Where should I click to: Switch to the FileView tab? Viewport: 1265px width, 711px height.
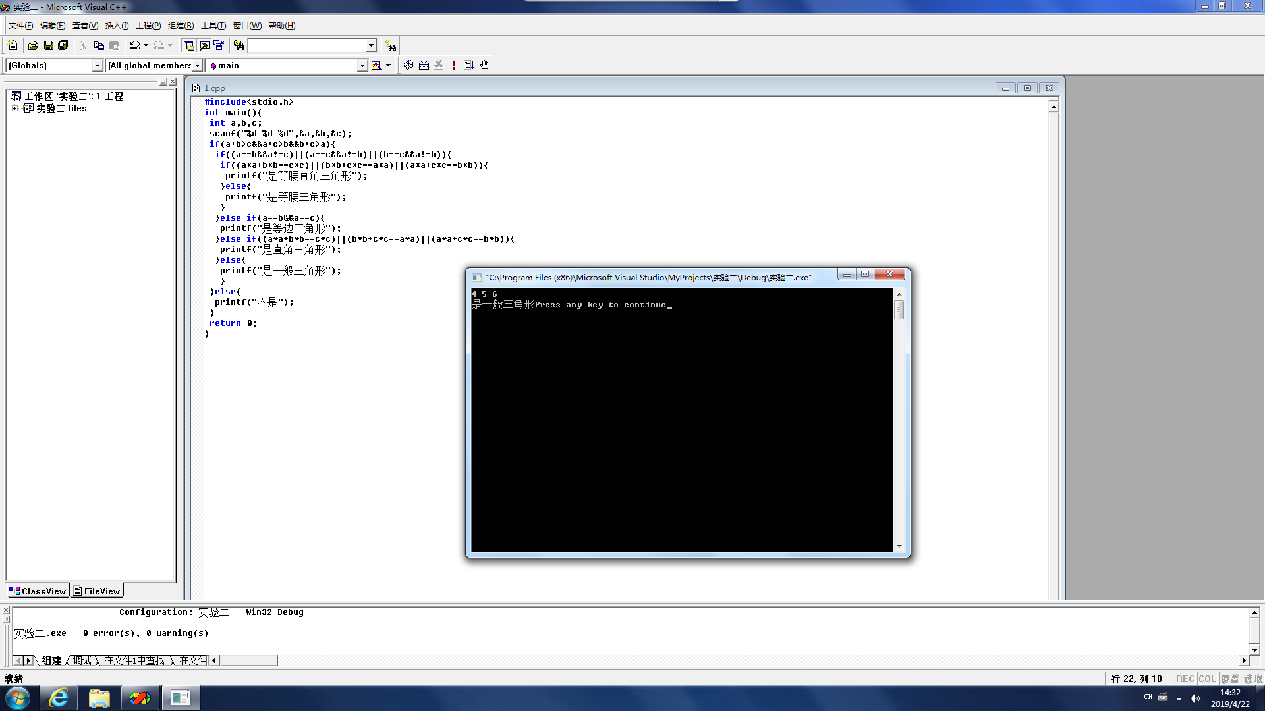[97, 591]
